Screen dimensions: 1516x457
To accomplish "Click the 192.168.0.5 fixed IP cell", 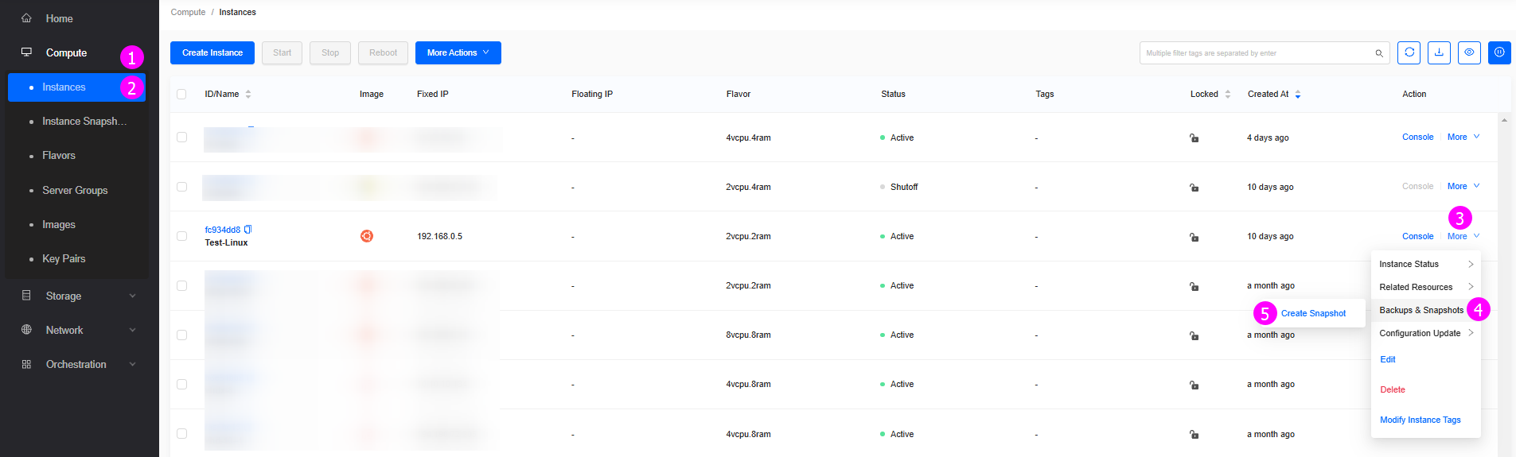I will click(x=439, y=236).
